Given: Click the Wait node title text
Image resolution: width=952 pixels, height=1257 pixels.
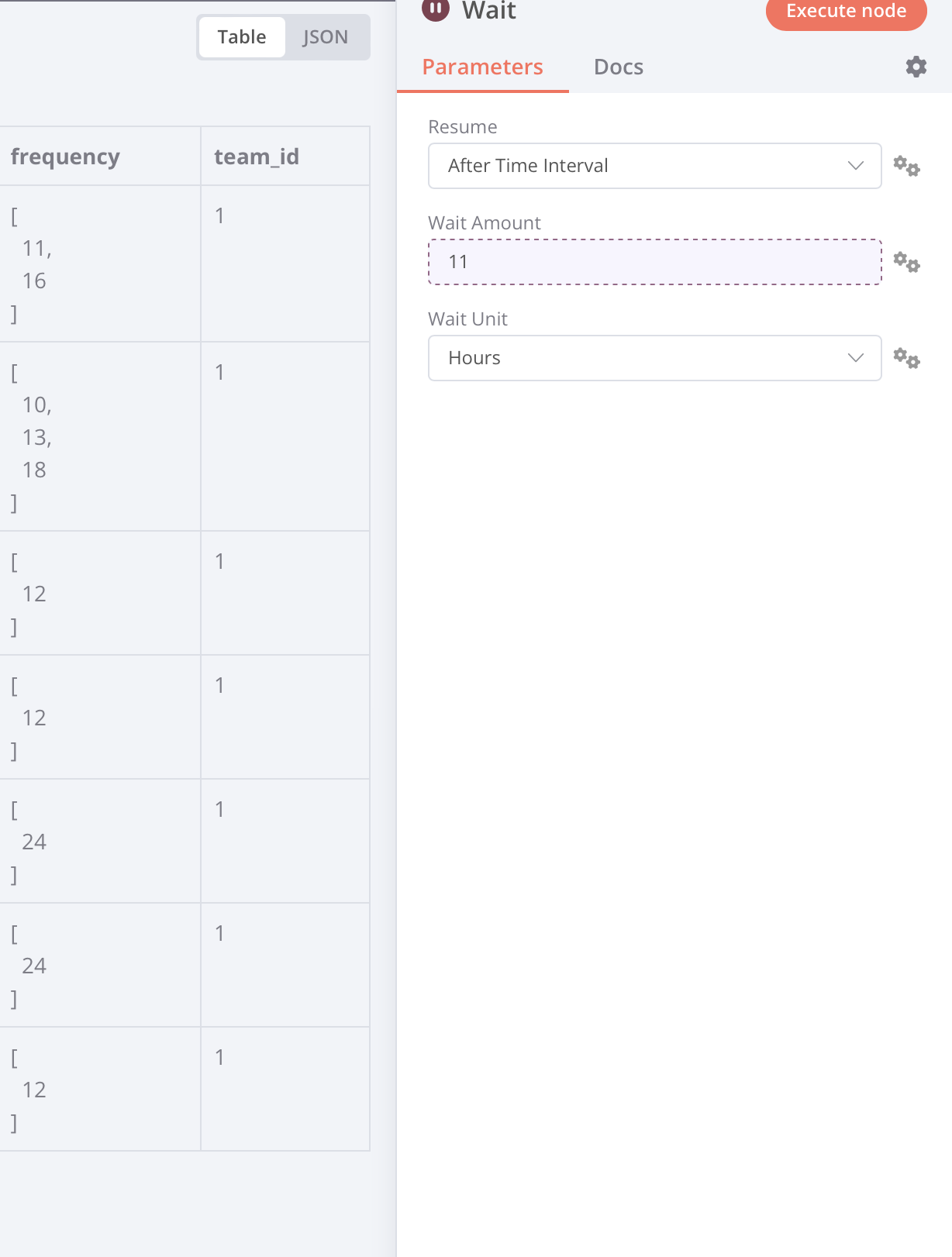Looking at the screenshot, I should [489, 11].
